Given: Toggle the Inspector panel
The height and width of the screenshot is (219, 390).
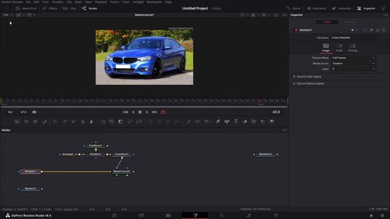Looking at the screenshot, I should [x=366, y=9].
